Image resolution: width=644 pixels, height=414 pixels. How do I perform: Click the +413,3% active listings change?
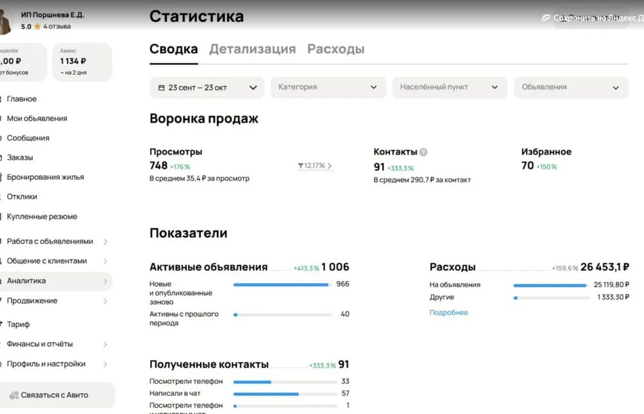coord(306,268)
